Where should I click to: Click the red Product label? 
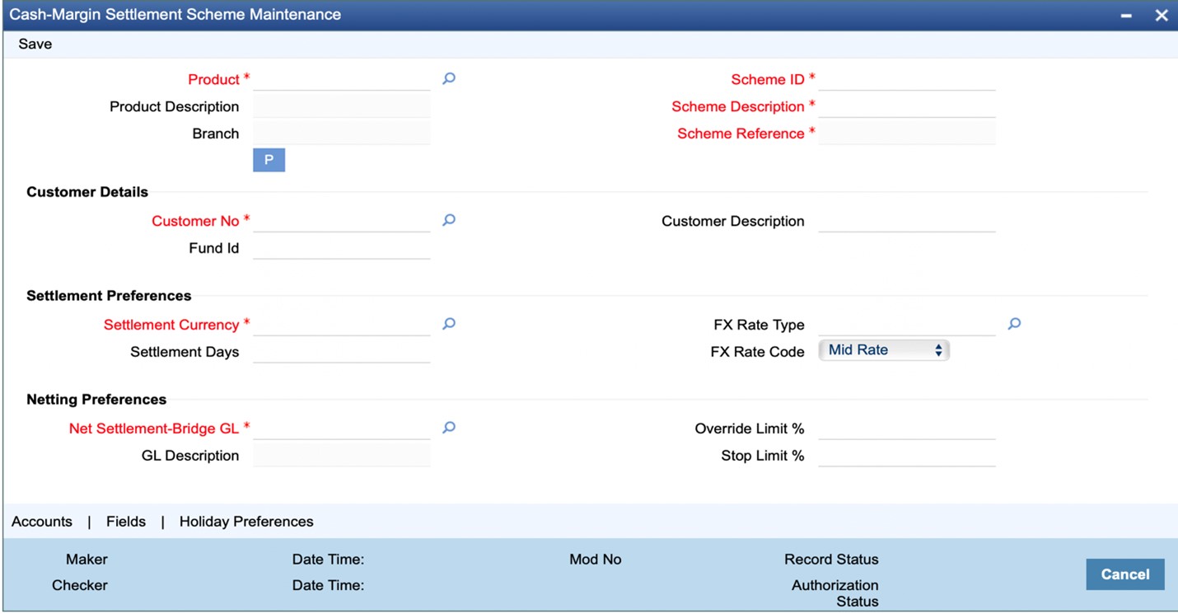tap(213, 80)
